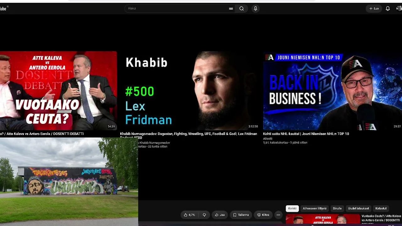Dislike the video with thumbs down
Viewport: 402px width, 226px height.
click(x=204, y=215)
